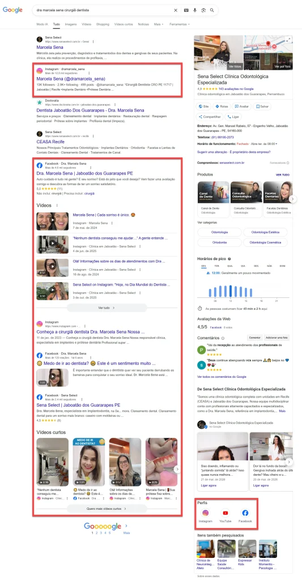Screen dimensions: 302x580
Task: Expand the 'Ver tudo' videos button
Action: (107, 308)
